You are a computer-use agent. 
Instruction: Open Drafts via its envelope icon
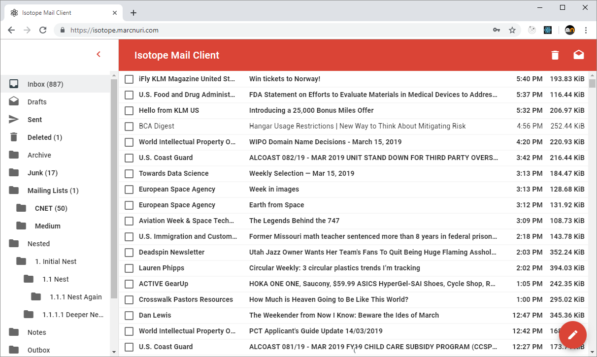[x=13, y=101]
